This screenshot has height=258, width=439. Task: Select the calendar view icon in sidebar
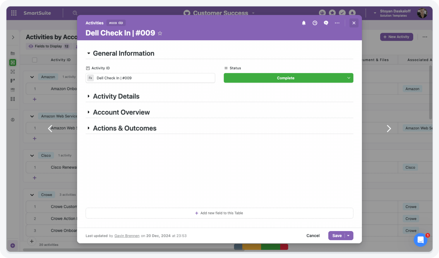(13, 90)
